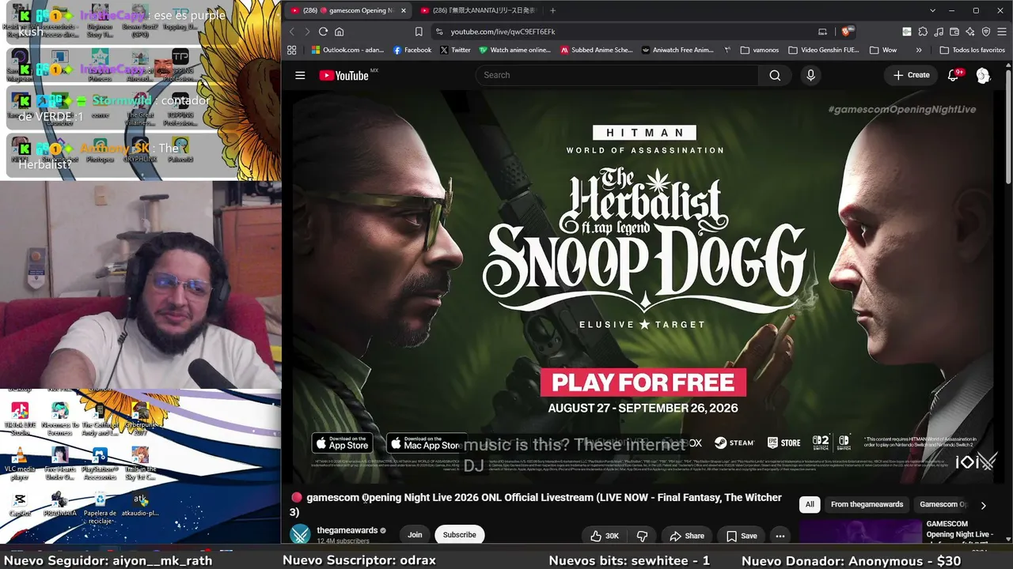
Task: Switch to the ANANTA video tab
Action: click(478, 10)
